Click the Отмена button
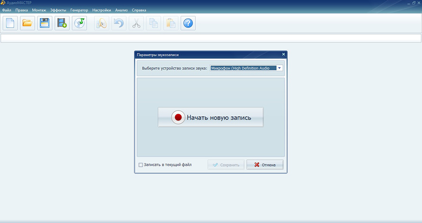The image size is (422, 223). point(265,165)
